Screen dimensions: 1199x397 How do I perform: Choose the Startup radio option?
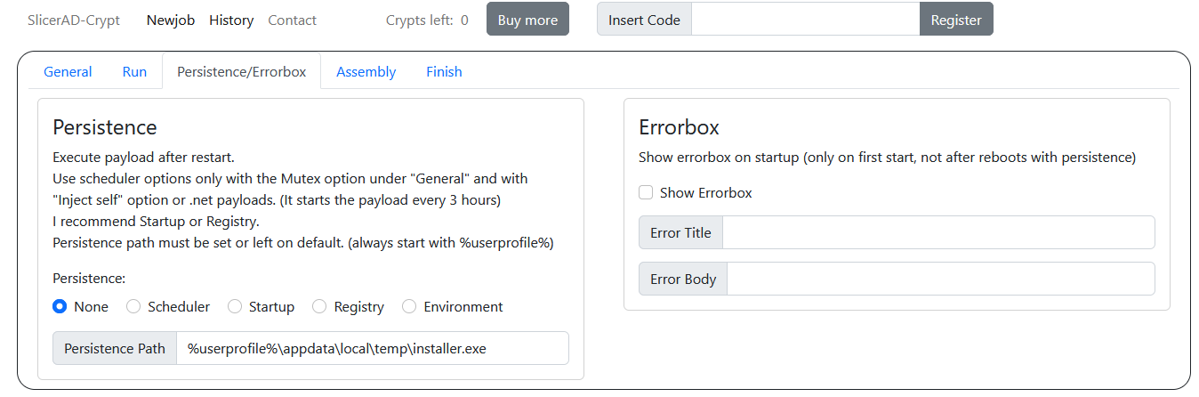point(235,306)
